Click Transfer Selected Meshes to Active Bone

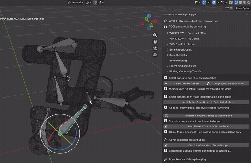pos(206,116)
